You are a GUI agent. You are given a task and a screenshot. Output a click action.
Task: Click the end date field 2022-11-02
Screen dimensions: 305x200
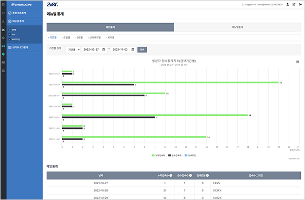tap(124, 49)
